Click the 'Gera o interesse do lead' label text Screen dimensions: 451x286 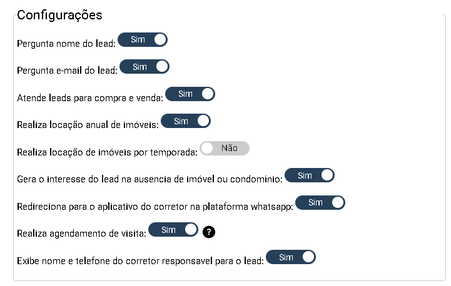[150, 179]
